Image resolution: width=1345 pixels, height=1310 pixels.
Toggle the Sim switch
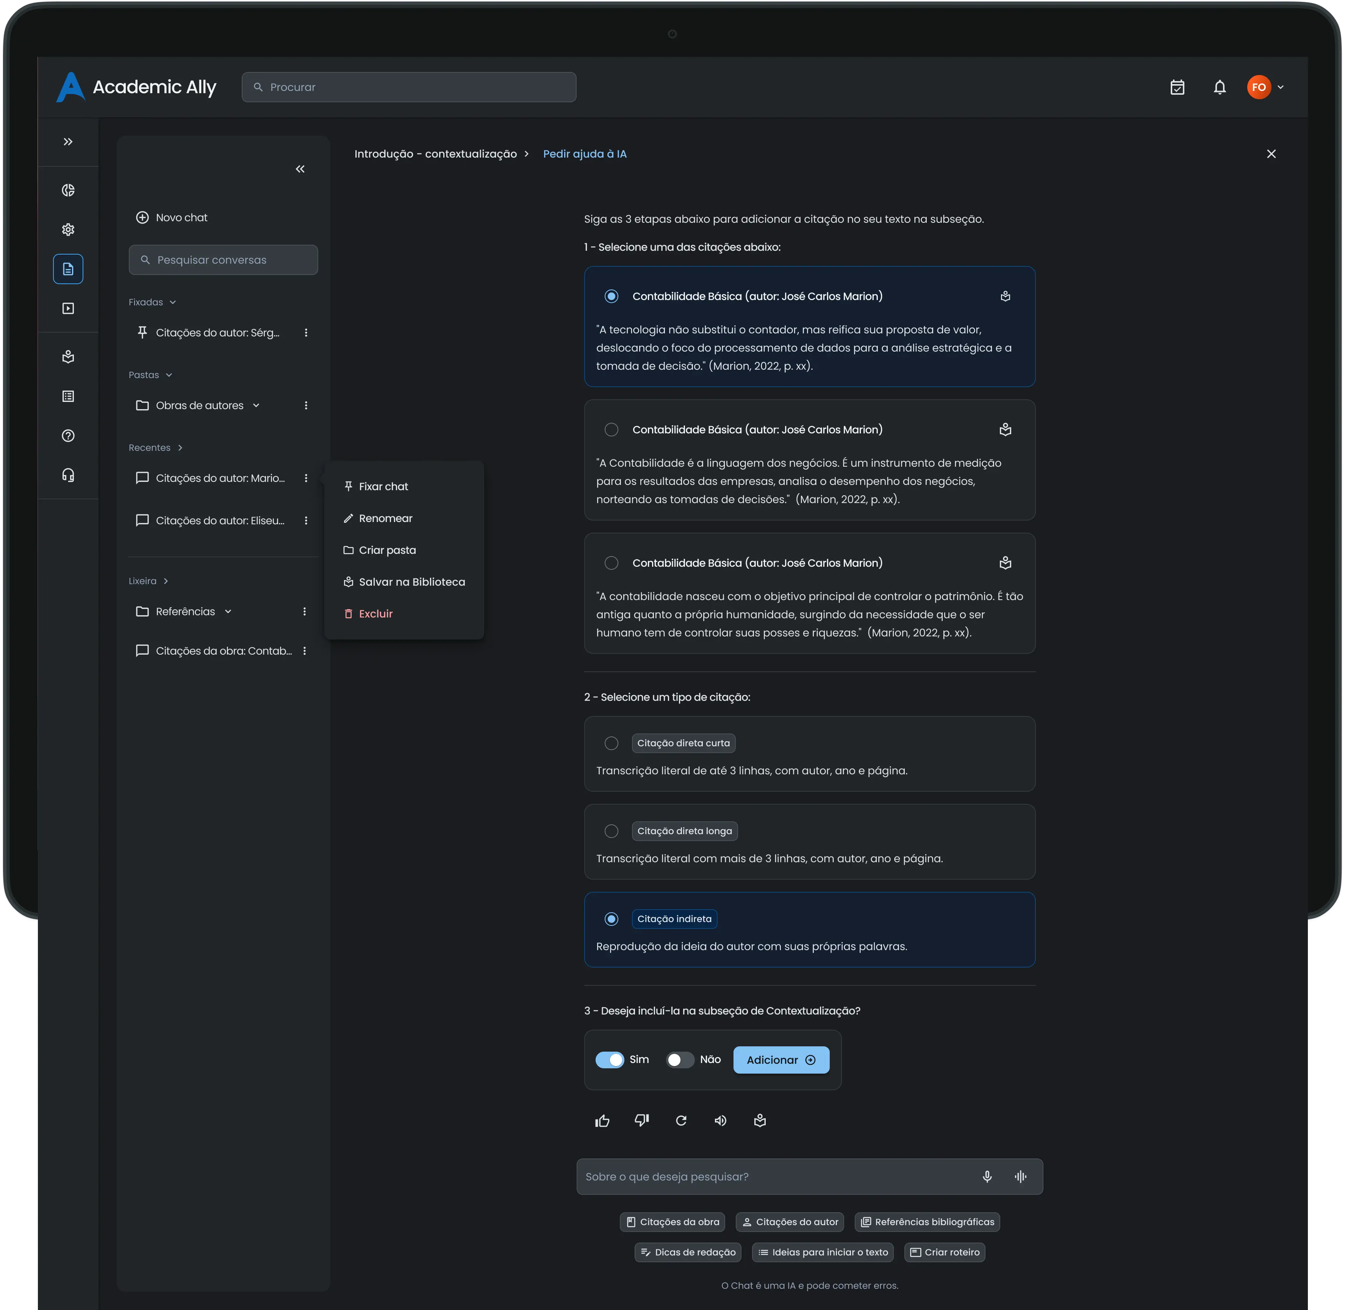[610, 1060]
